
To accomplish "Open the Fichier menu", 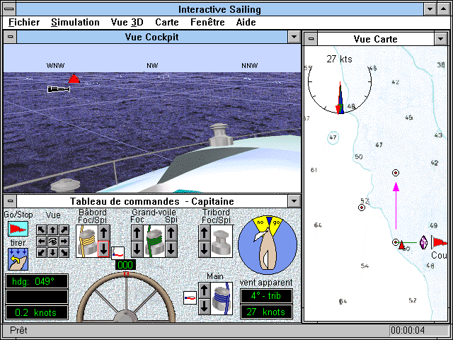I will [24, 22].
